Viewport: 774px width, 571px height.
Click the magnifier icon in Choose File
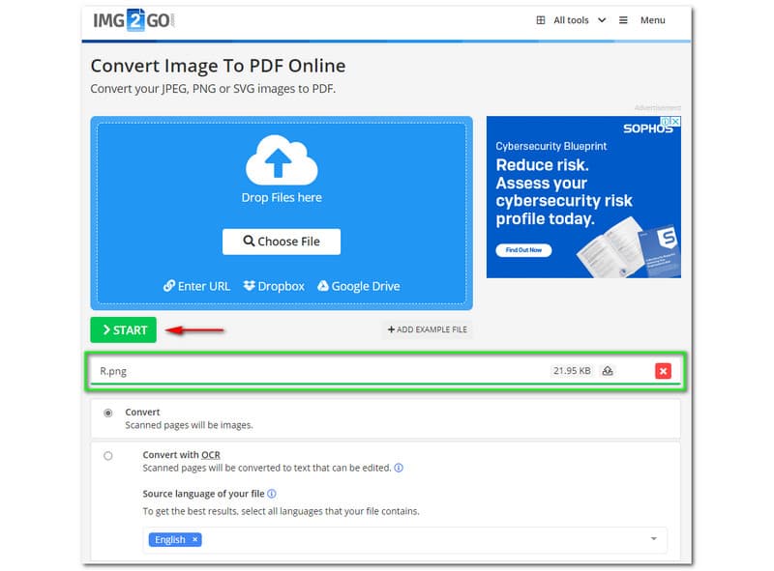[x=249, y=242]
